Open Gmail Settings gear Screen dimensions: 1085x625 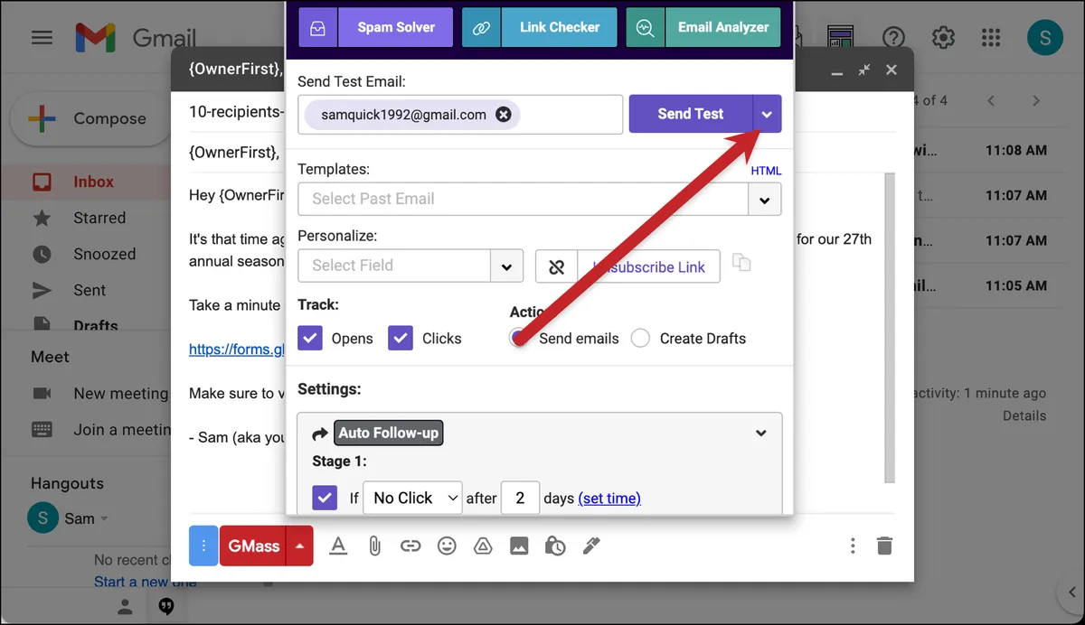click(943, 38)
